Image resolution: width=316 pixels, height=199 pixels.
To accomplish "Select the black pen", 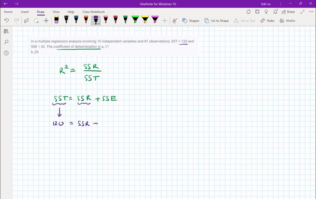I will click(x=66, y=20).
